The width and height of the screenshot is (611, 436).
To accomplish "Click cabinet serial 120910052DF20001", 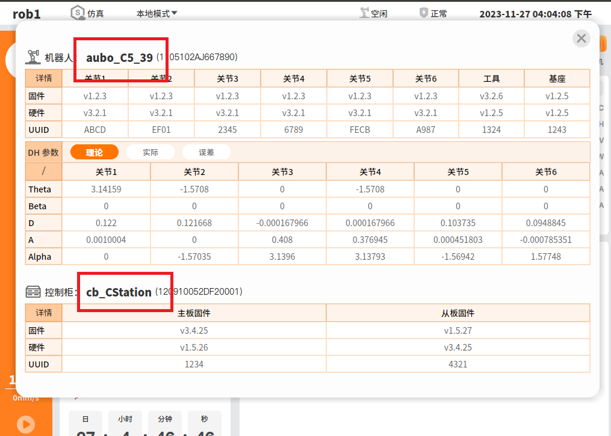I will [199, 291].
